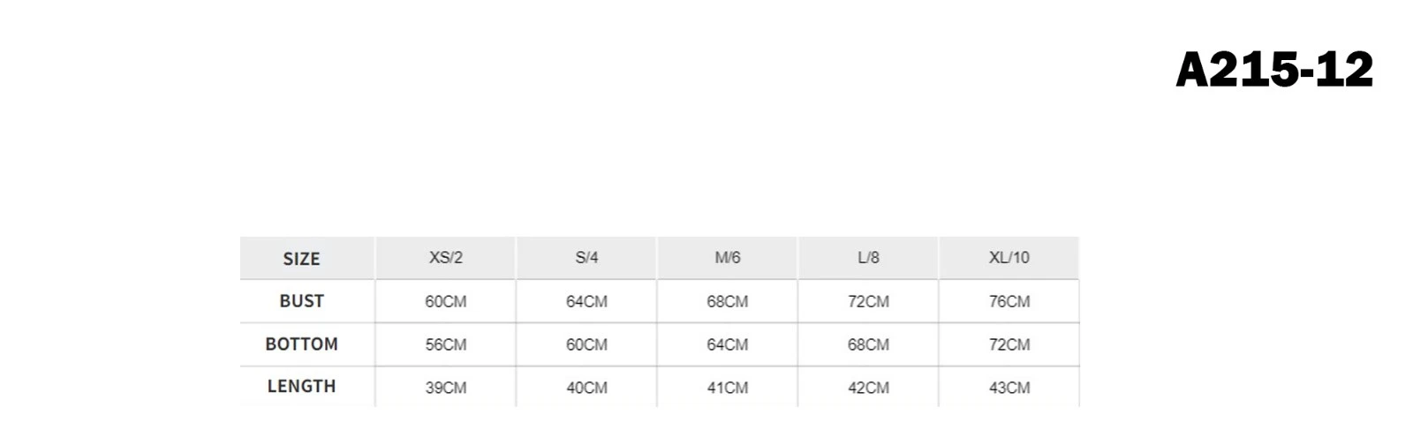
Task: Click the 39CM length cell
Action: (446, 388)
